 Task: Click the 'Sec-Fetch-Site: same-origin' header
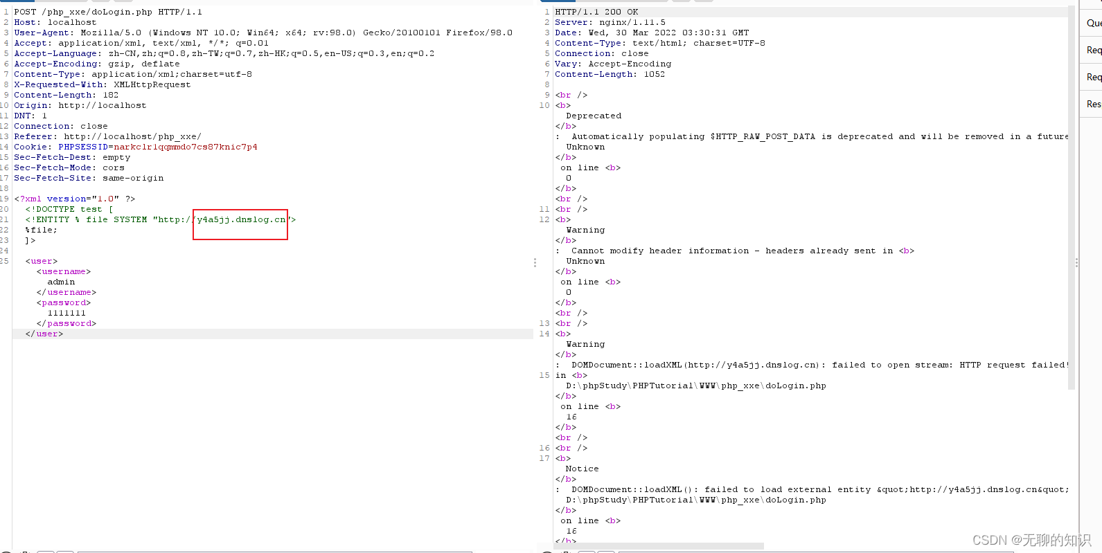pos(89,178)
